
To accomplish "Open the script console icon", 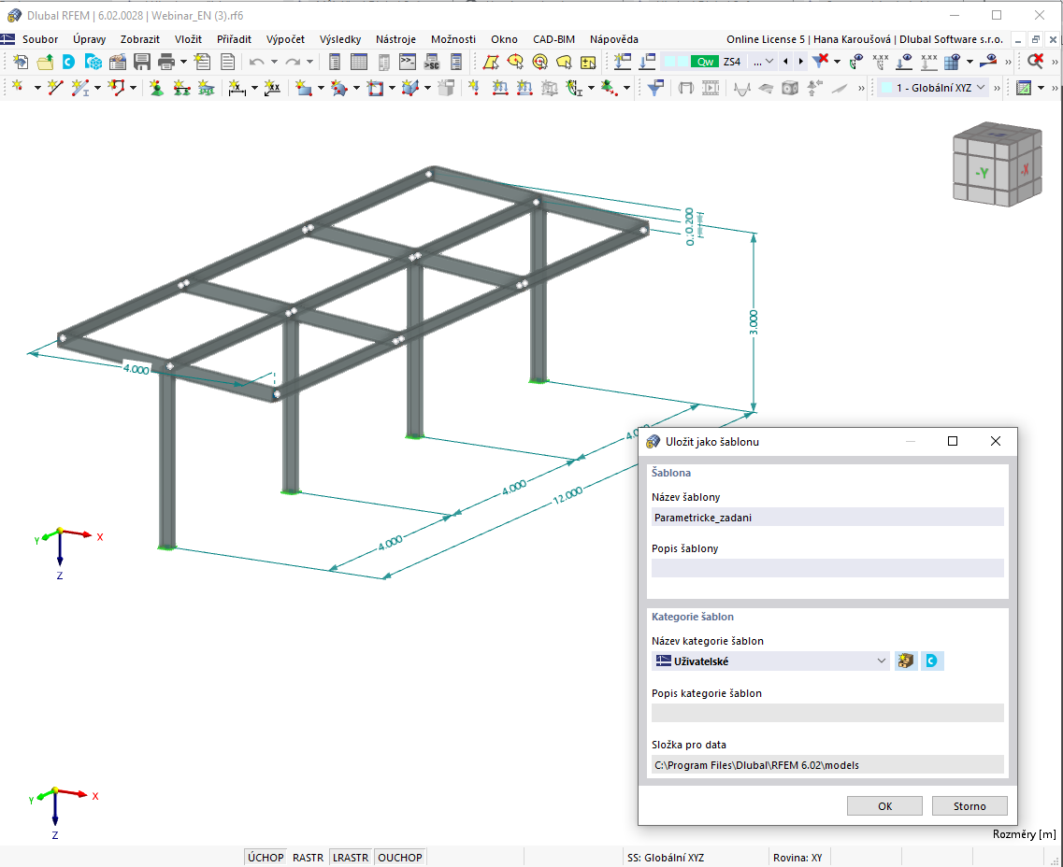I will 408,63.
